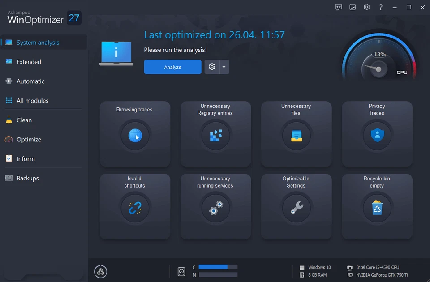Expand the dropdown arrow beside the Analyze gear
This screenshot has height=282, width=430.
(x=225, y=66)
